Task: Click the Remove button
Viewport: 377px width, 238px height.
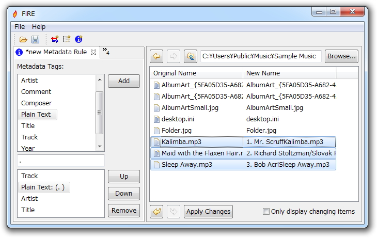Action: click(124, 211)
